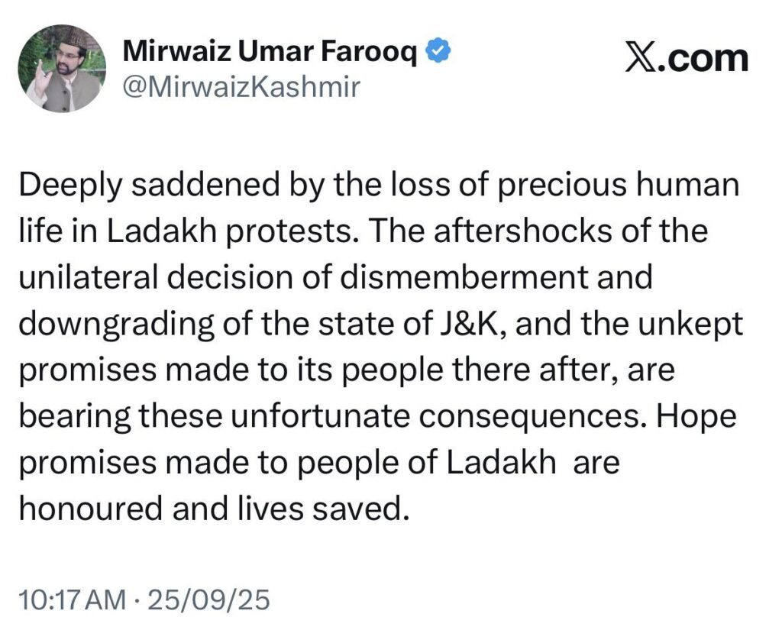Click 'precious human' words in first line

(622, 186)
